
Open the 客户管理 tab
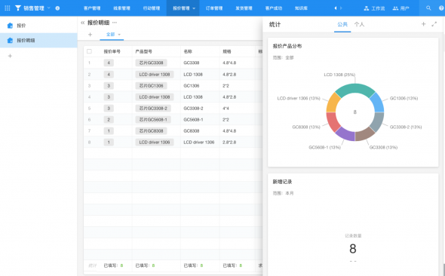(x=92, y=8)
